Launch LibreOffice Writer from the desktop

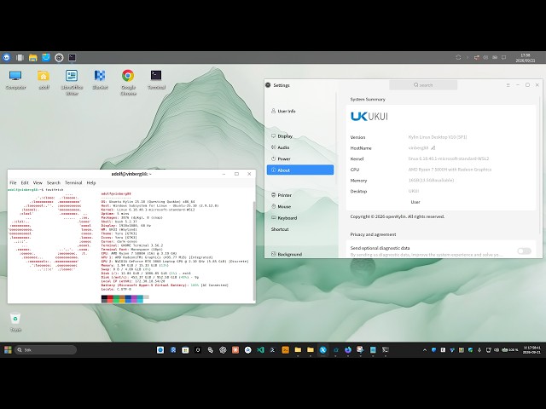72,83
